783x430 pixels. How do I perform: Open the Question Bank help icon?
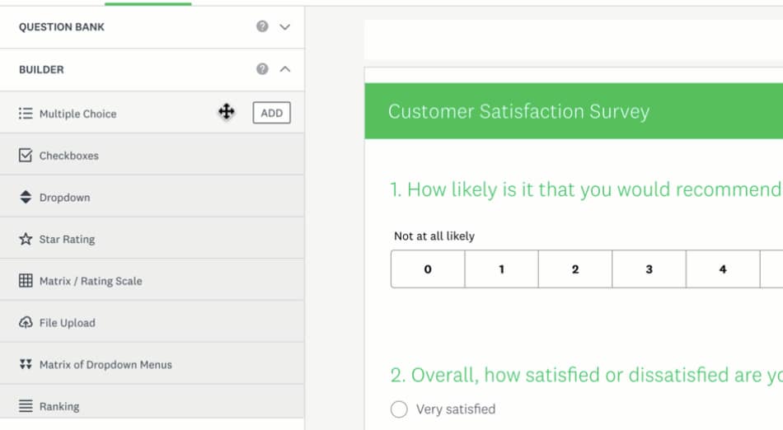[x=262, y=26]
